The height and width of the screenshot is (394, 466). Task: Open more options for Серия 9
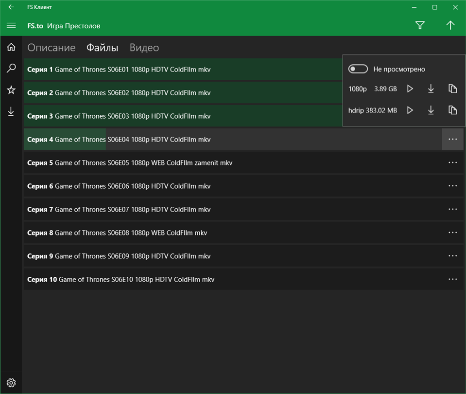pyautogui.click(x=452, y=256)
